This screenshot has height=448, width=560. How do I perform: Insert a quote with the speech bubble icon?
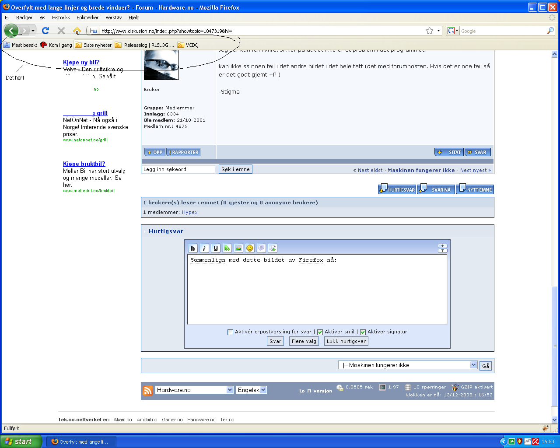[261, 248]
